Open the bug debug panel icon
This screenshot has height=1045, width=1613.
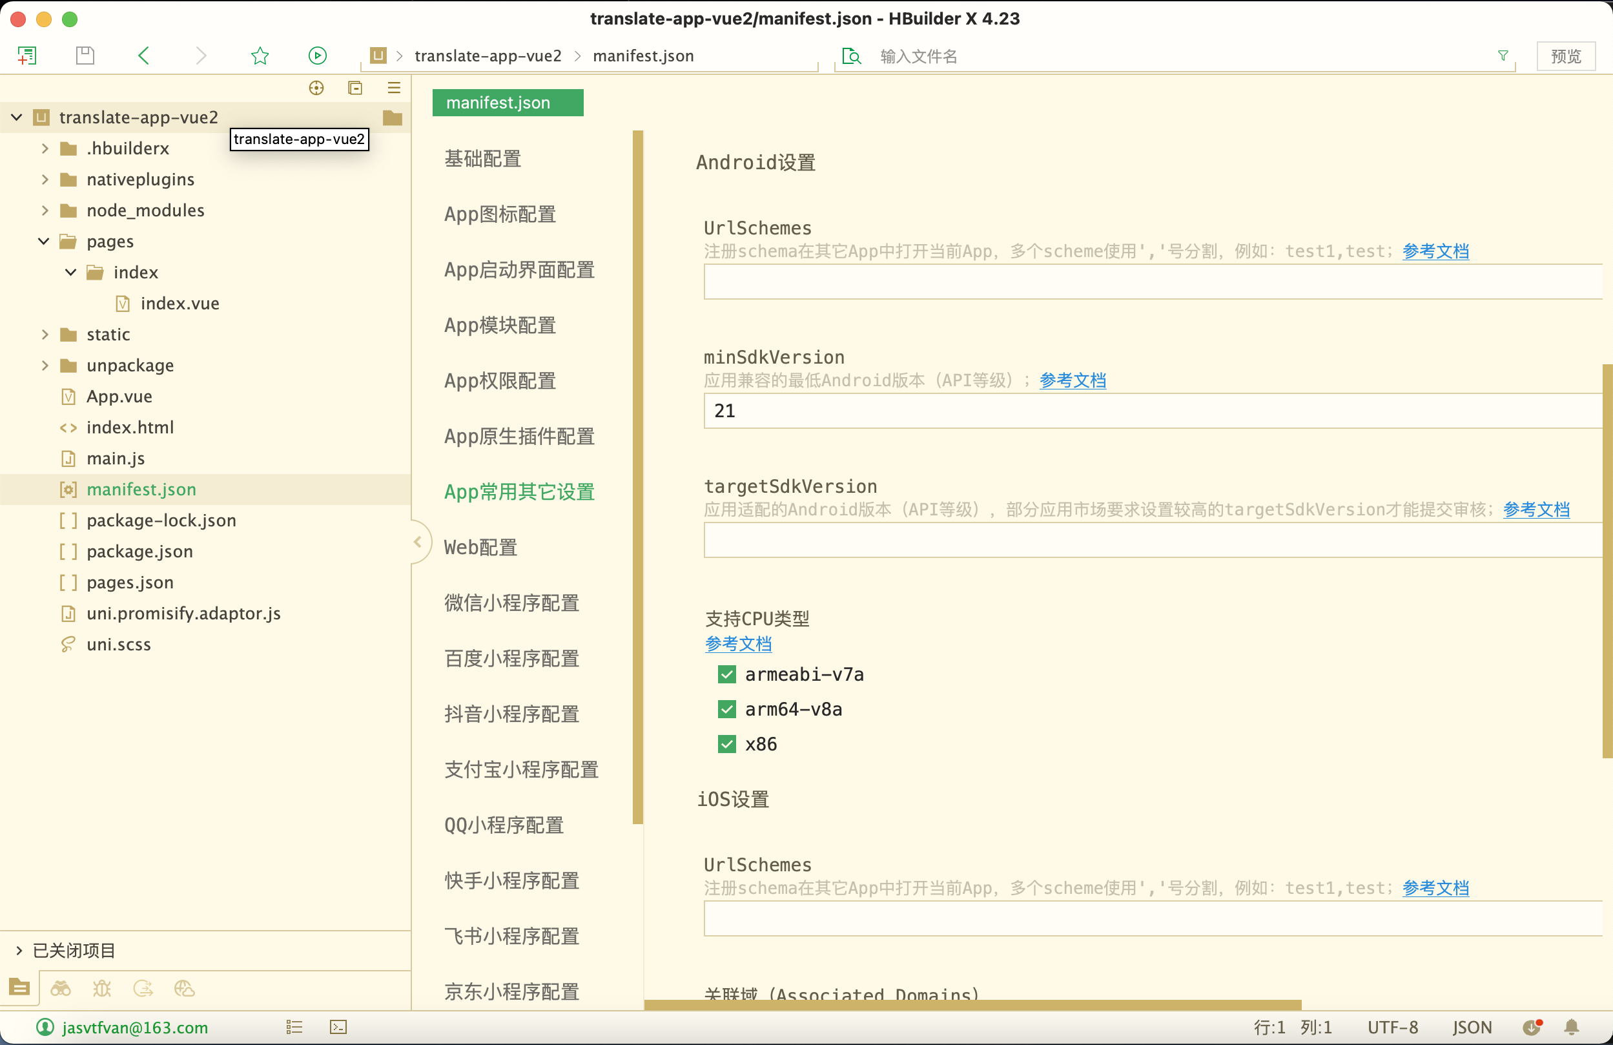tap(101, 988)
